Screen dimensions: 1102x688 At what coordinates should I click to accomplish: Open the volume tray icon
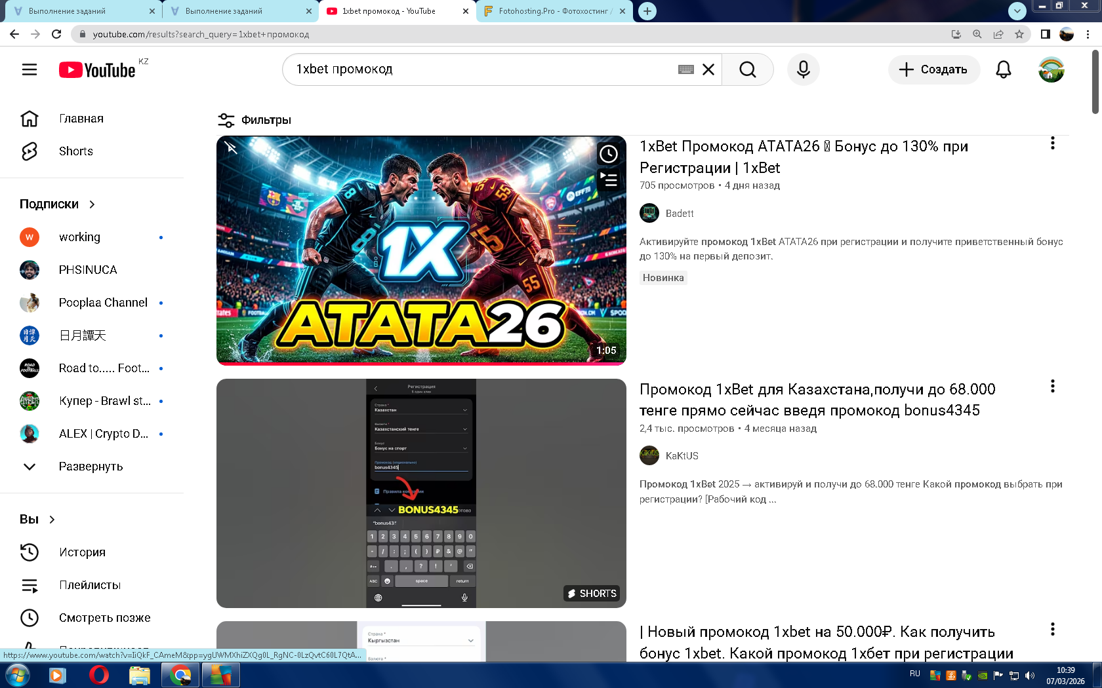tap(1030, 676)
